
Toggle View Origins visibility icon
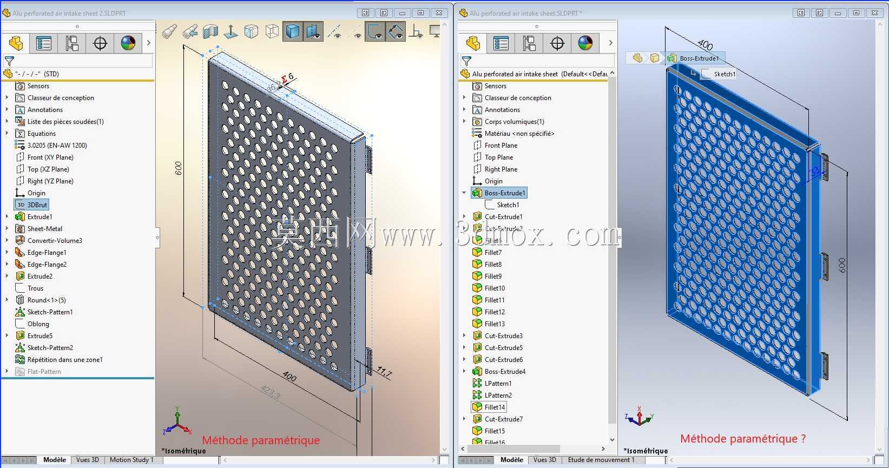click(416, 31)
